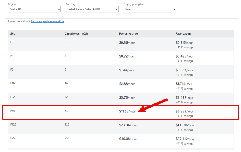
Task: Select the F2 SKU row label
Action: [12, 42]
